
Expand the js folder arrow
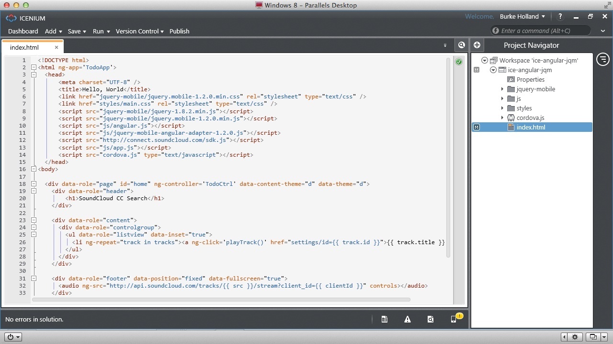[502, 98]
